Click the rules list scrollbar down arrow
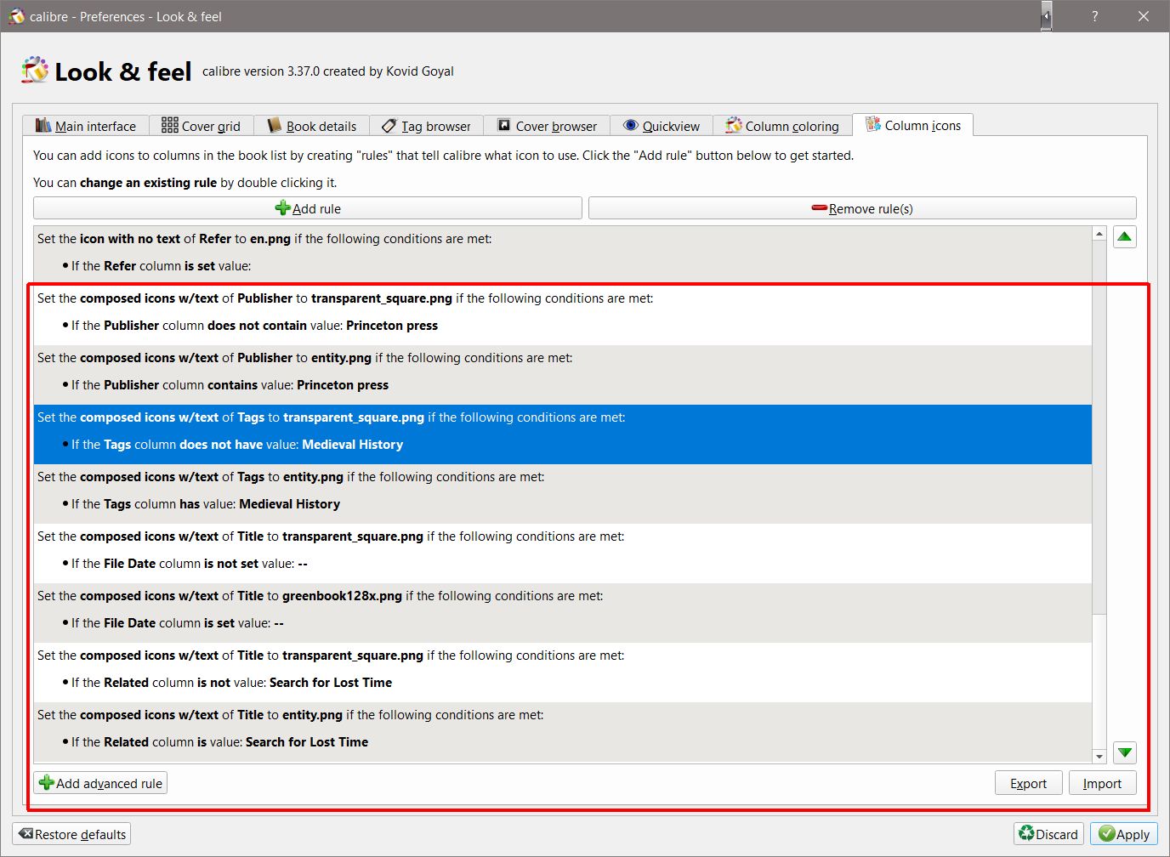Viewport: 1170px width, 857px height. (x=1099, y=756)
